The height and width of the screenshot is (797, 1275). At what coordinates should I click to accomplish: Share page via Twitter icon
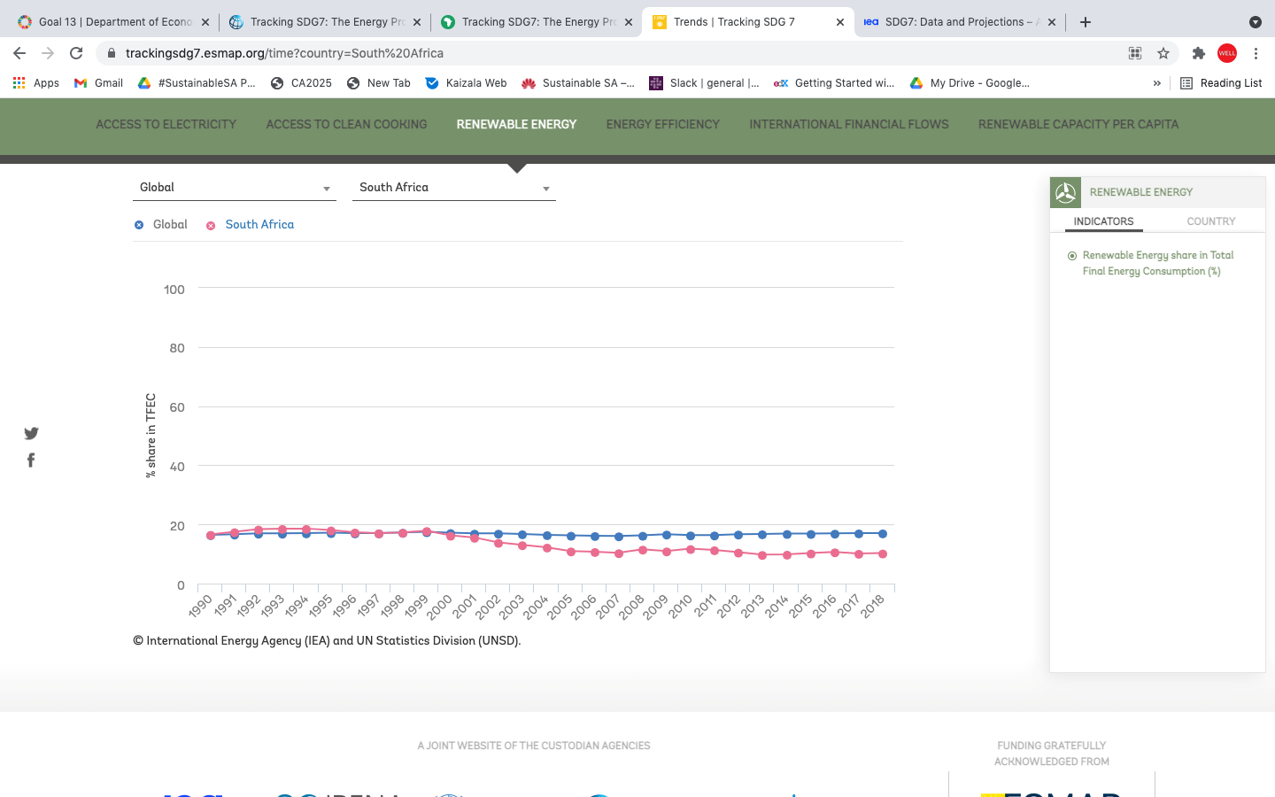pyautogui.click(x=31, y=433)
